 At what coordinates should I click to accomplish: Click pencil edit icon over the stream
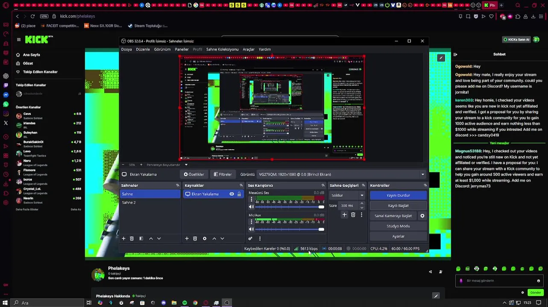point(441,58)
